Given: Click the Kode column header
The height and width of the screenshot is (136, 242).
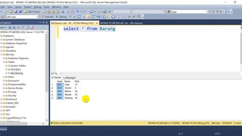Looking at the screenshot, I should tap(60, 81).
